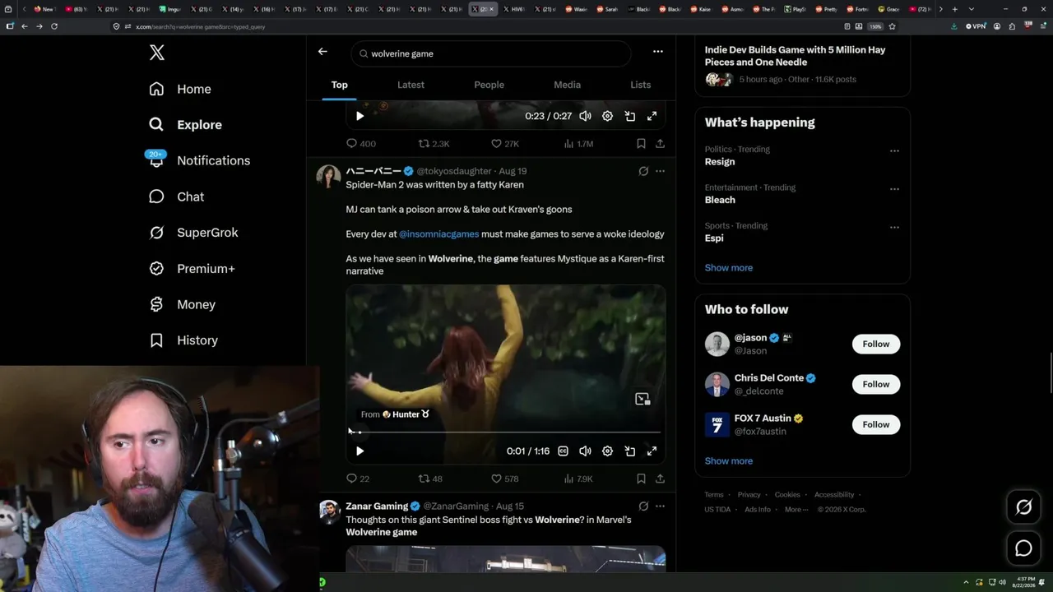
Task: Open the more menu on the tokyosdaughter post
Action: coord(660,171)
